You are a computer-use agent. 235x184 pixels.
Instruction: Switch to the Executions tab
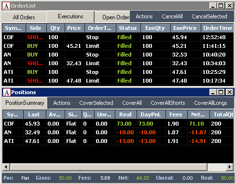[x=70, y=16]
